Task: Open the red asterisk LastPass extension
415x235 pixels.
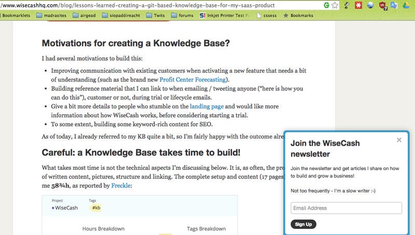Action: [358, 5]
